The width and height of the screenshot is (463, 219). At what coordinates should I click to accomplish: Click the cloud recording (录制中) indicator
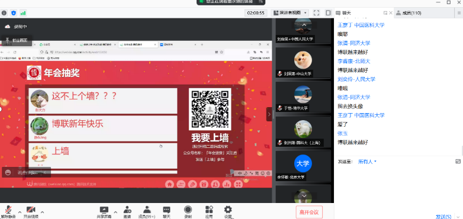tap(15, 27)
